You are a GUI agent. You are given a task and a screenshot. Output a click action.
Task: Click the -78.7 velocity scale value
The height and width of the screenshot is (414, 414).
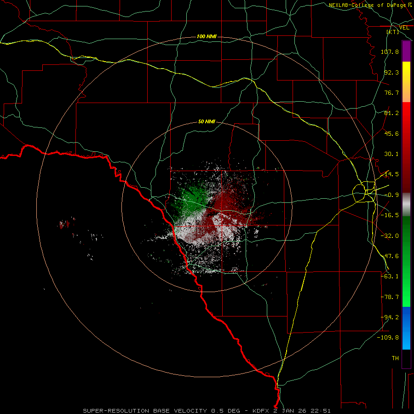(390, 297)
